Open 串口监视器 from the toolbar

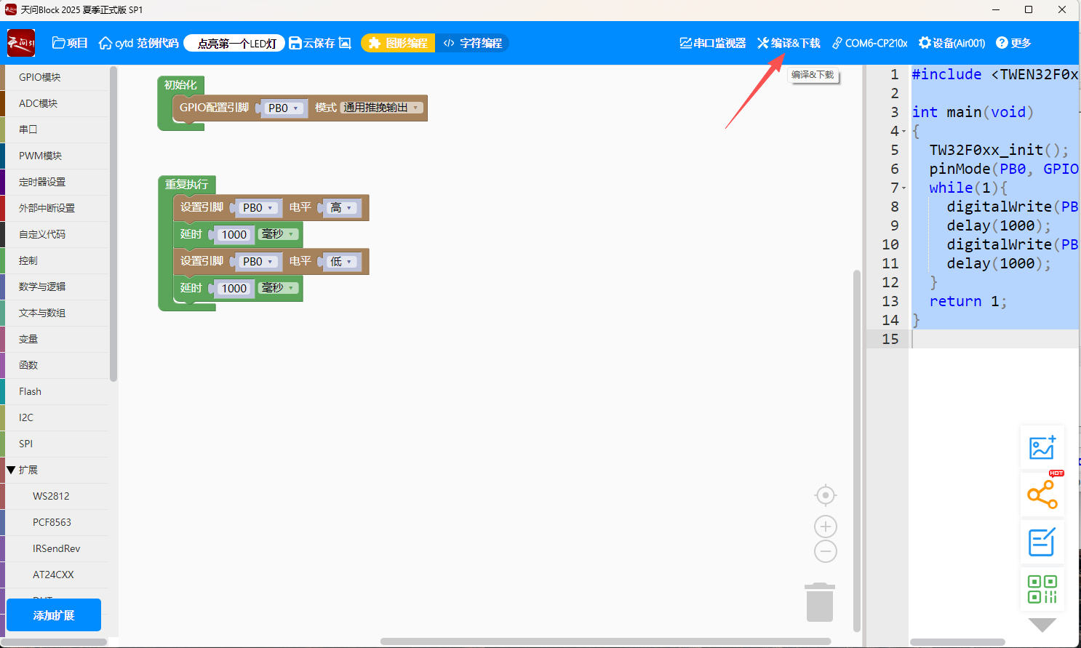pyautogui.click(x=713, y=43)
